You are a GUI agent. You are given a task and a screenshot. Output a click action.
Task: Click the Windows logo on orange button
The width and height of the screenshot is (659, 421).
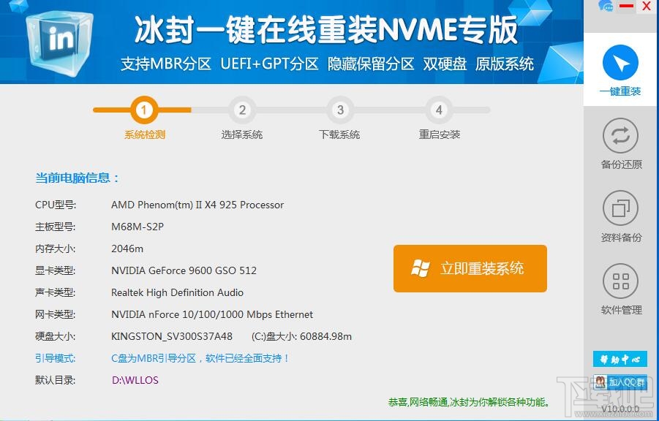click(421, 268)
